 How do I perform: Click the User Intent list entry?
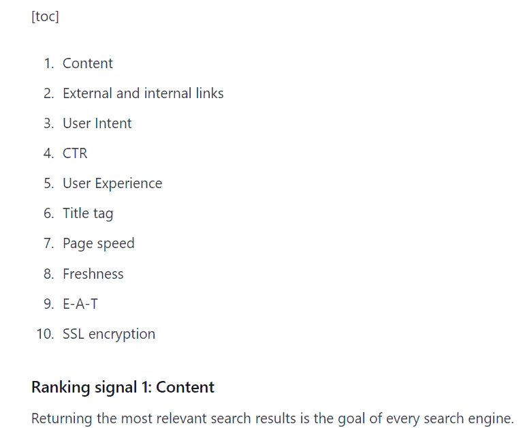pyautogui.click(x=97, y=123)
